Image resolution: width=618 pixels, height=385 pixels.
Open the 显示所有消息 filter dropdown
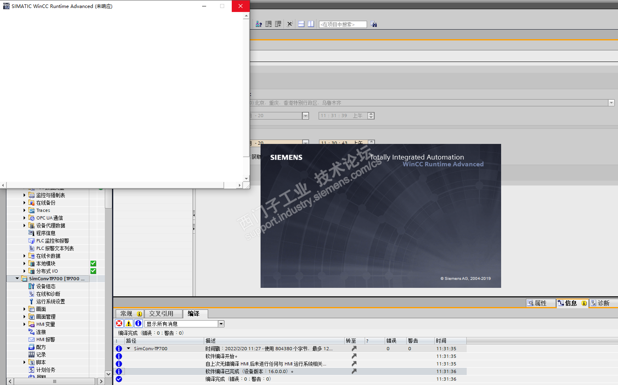coord(221,324)
